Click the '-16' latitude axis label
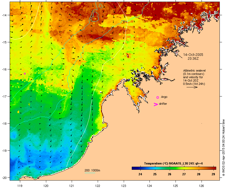Screen dimensions: 227x188 pyautogui.click(x=4, y=69)
